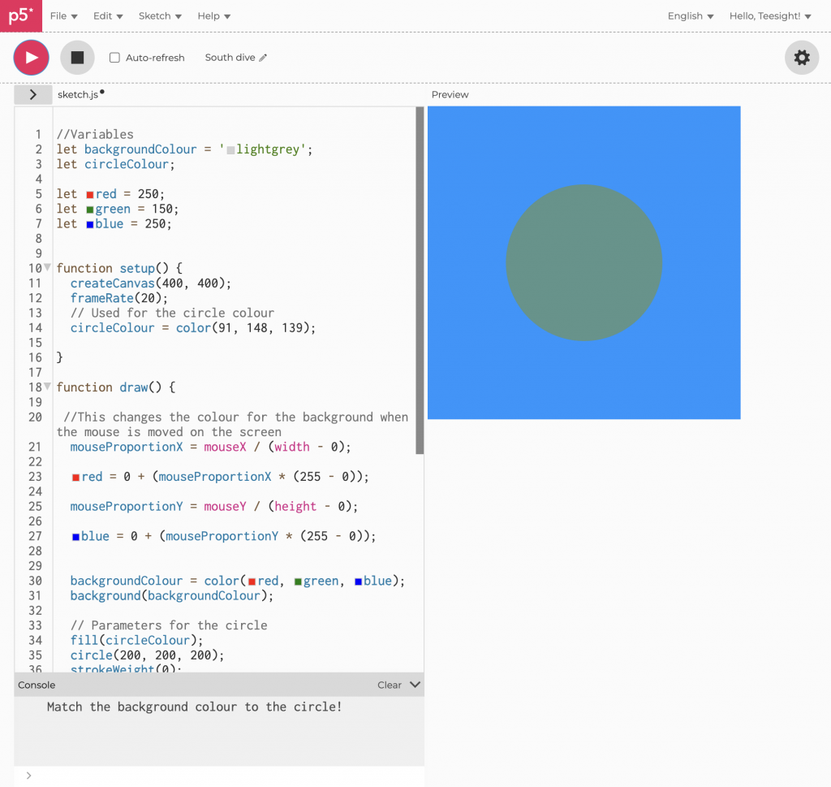Viewport: 831px width, 787px height.
Task: Fold the setup function at line 10
Action: pos(47,267)
